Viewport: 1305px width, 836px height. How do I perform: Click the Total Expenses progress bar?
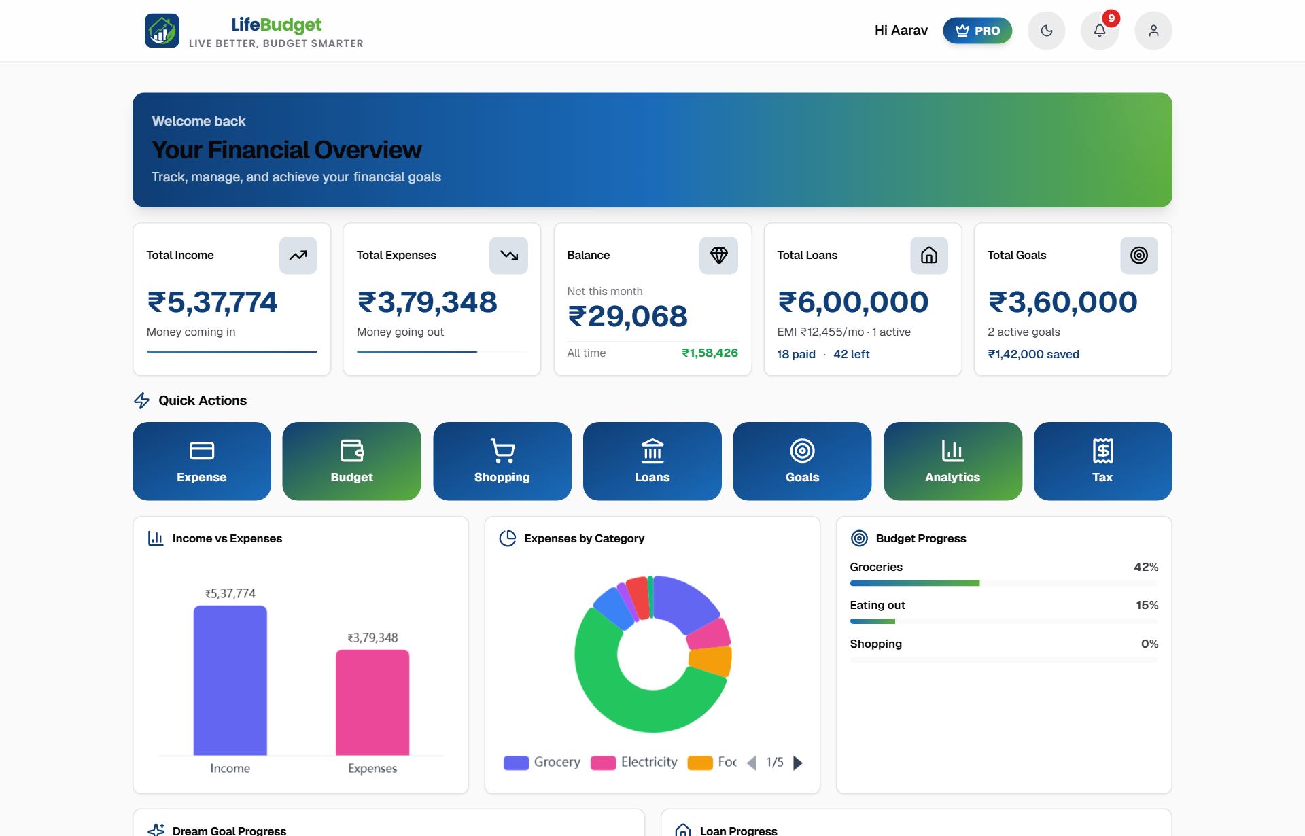442,351
